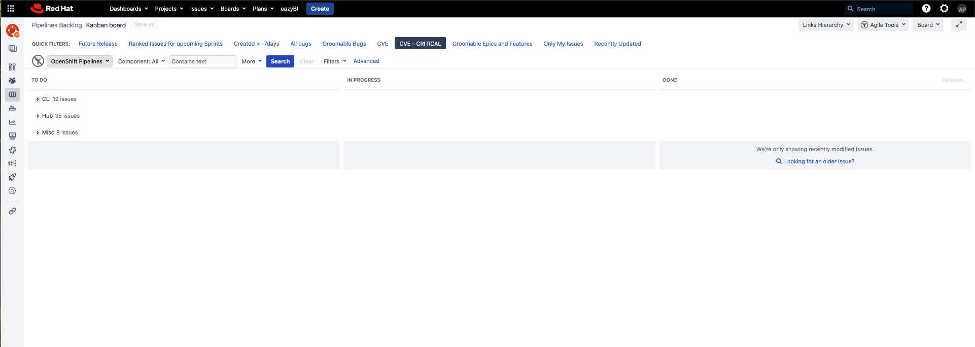Toggle the Groomable Bugs quick filter
This screenshot has width=975, height=347.
pyautogui.click(x=344, y=44)
